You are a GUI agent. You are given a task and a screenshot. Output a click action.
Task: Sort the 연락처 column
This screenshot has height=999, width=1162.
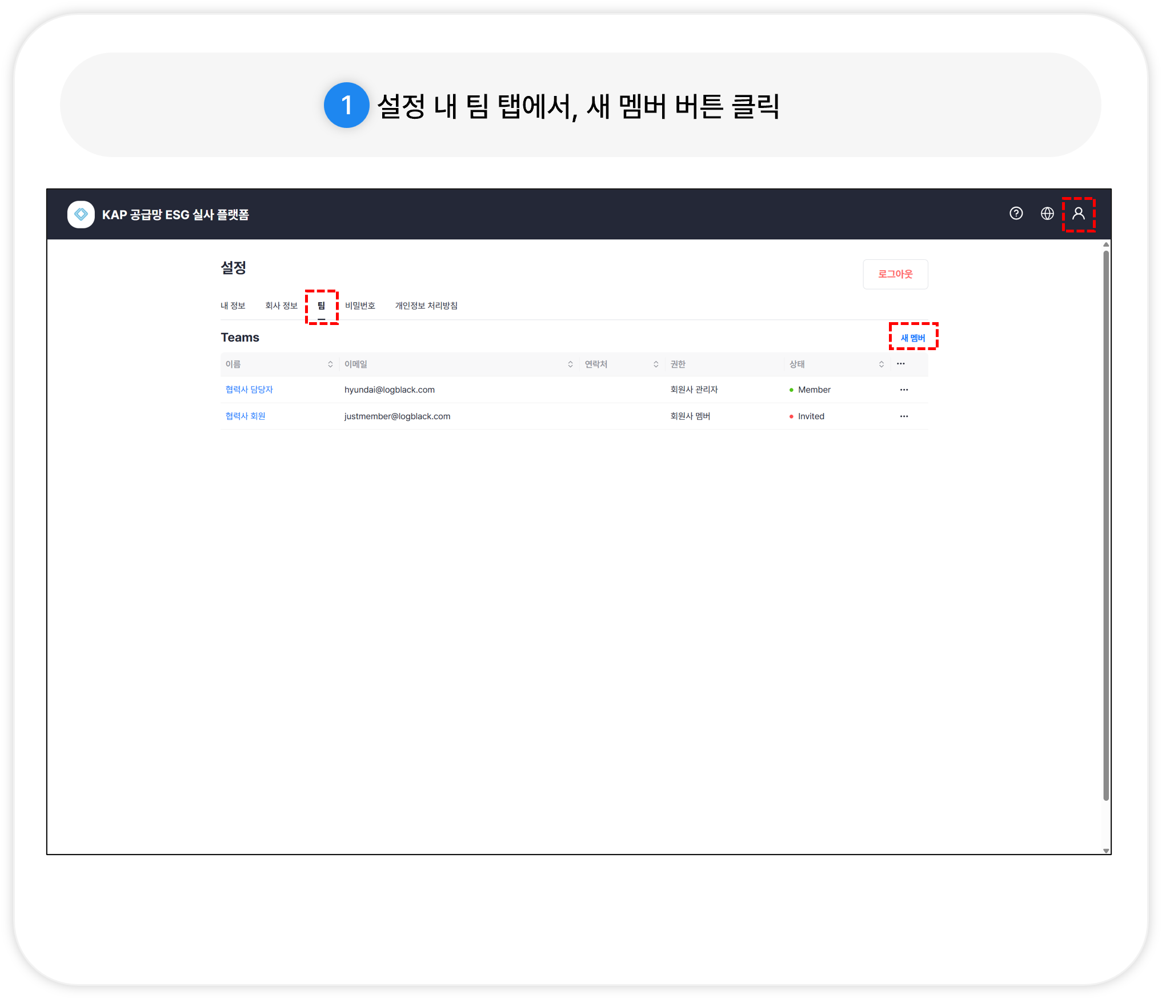[655, 364]
